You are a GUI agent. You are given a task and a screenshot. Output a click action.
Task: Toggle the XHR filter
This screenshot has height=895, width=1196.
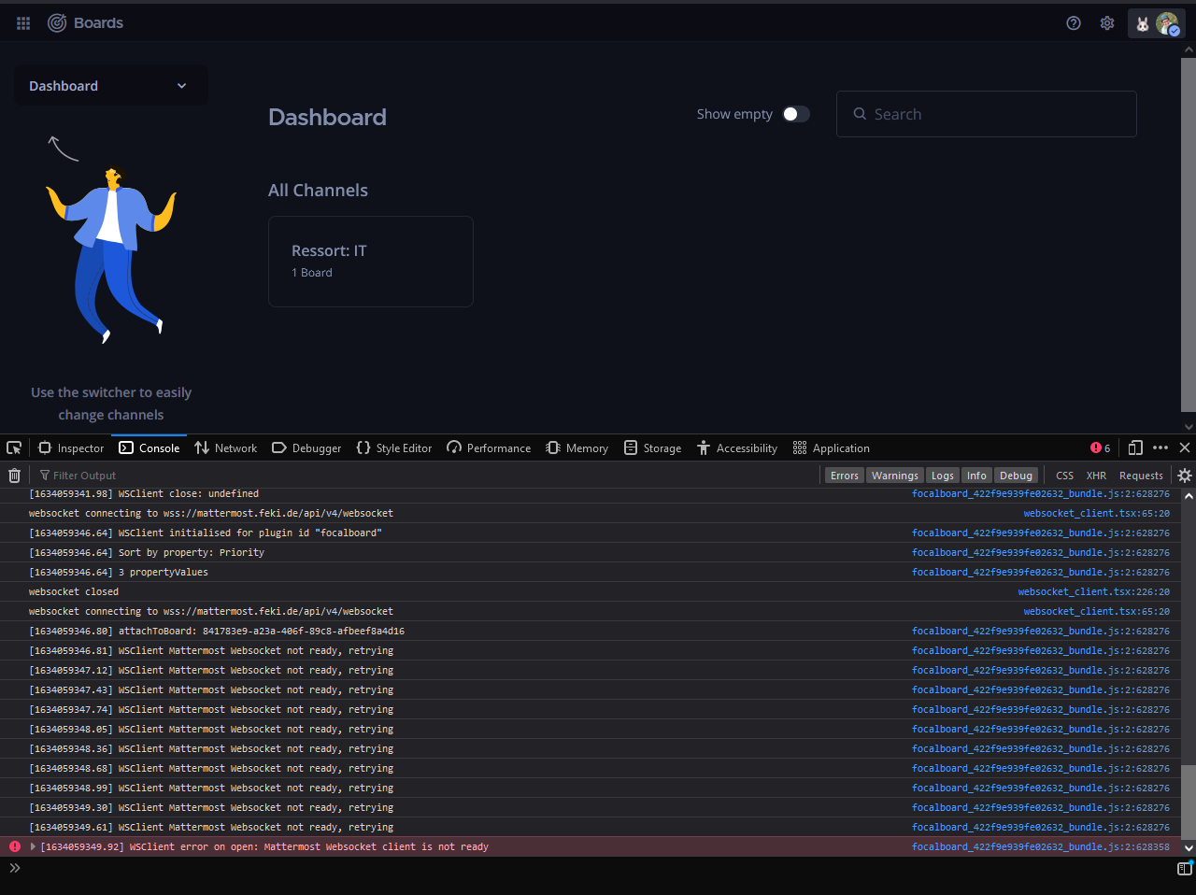click(x=1097, y=476)
